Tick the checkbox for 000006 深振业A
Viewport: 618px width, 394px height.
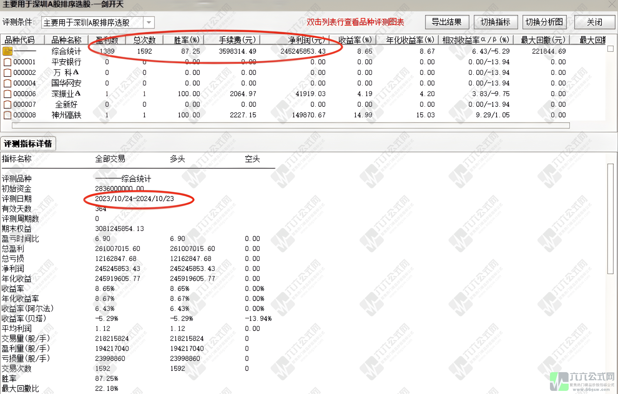point(7,94)
